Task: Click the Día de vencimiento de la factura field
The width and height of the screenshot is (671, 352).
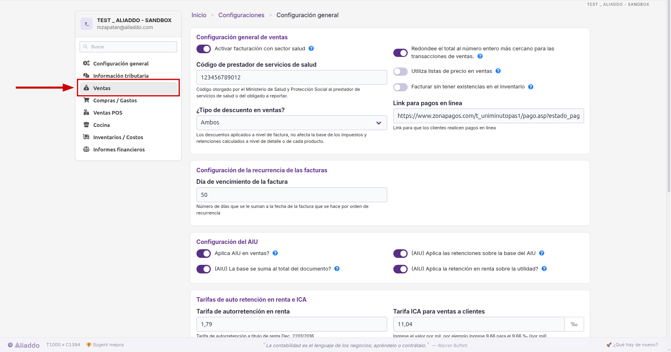Action: pos(292,195)
